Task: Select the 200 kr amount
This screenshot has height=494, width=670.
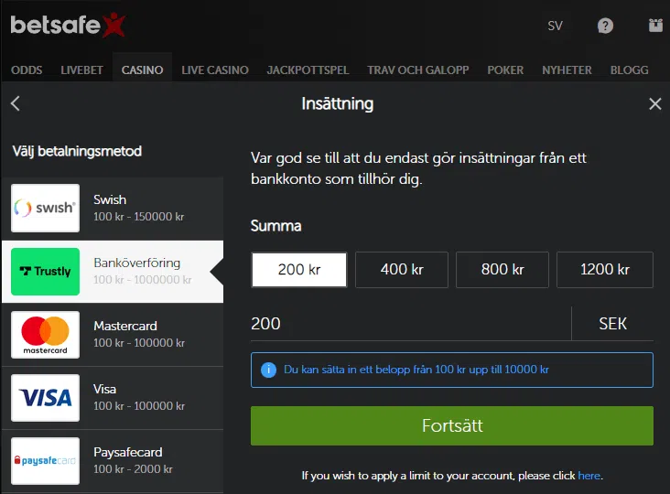Action: click(x=299, y=270)
